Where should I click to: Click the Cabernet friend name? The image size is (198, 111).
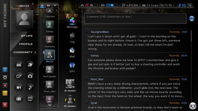(x=49, y=16)
